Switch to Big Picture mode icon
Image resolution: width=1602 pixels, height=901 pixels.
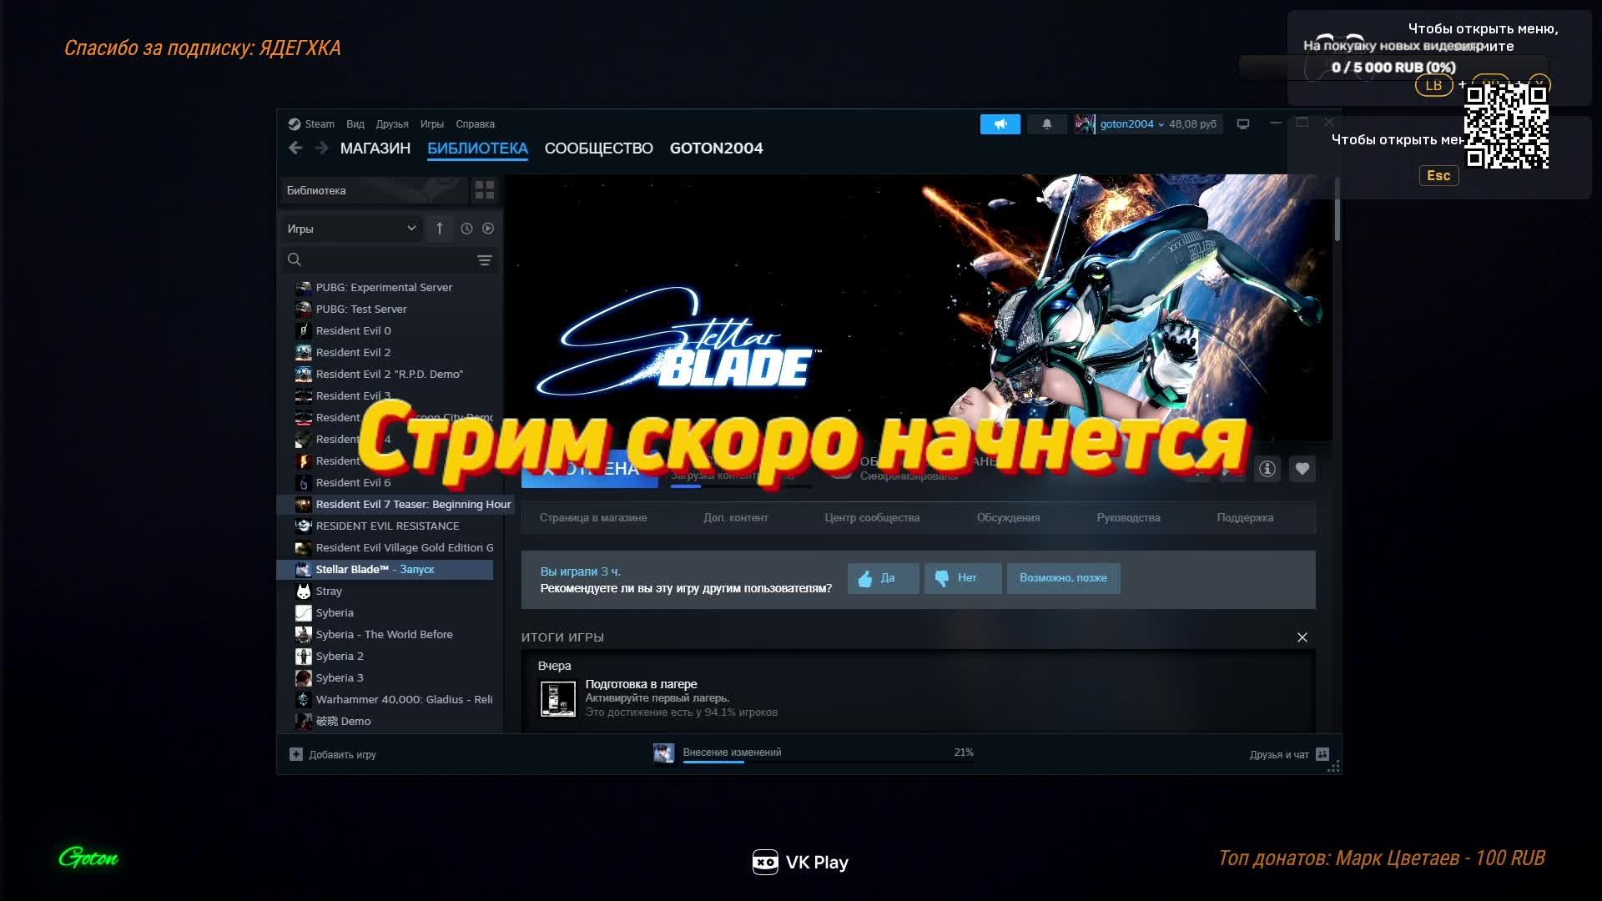(1243, 124)
